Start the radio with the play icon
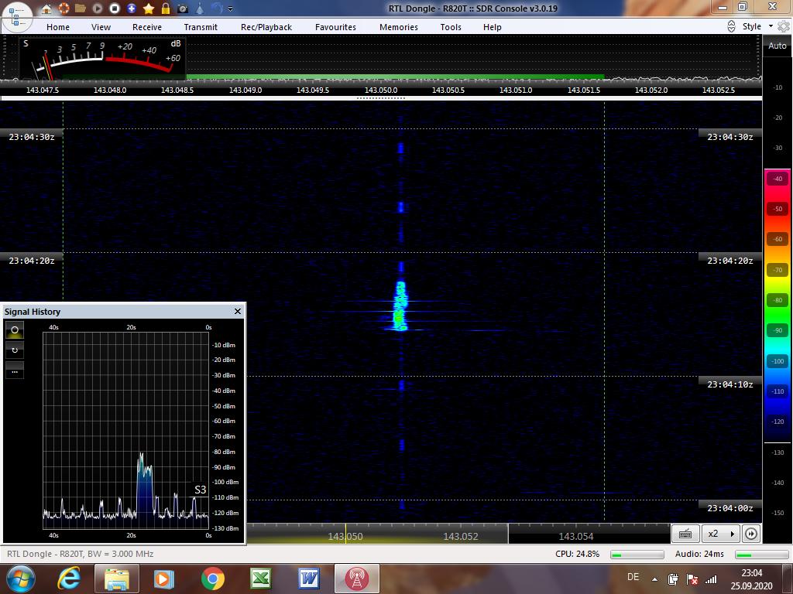The image size is (793, 594). click(97, 8)
